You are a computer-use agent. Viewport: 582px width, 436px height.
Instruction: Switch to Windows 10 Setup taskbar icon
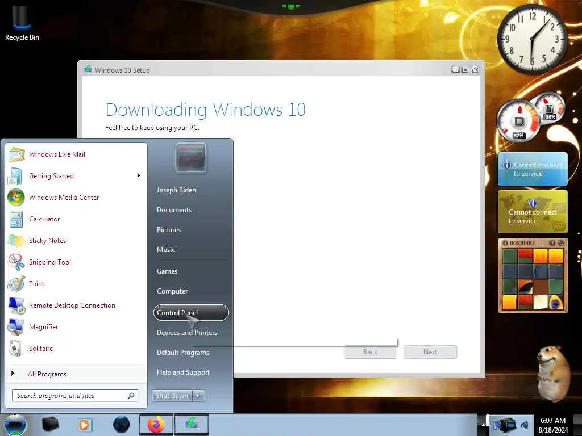point(192,425)
